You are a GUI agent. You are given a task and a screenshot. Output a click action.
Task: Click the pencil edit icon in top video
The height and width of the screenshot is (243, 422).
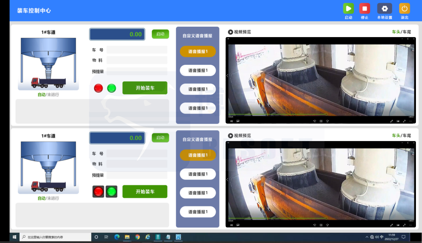(x=391, y=121)
